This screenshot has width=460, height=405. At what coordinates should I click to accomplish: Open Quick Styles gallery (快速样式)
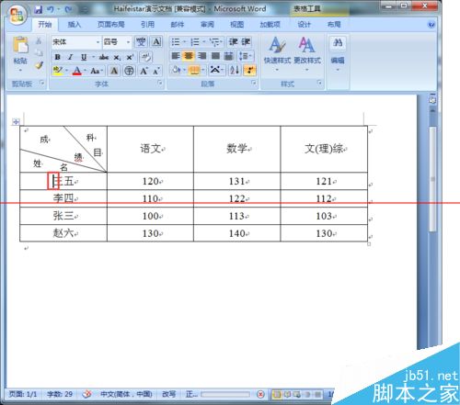[x=277, y=53]
